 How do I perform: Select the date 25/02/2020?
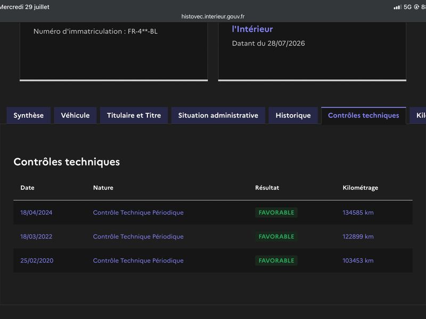(37, 261)
